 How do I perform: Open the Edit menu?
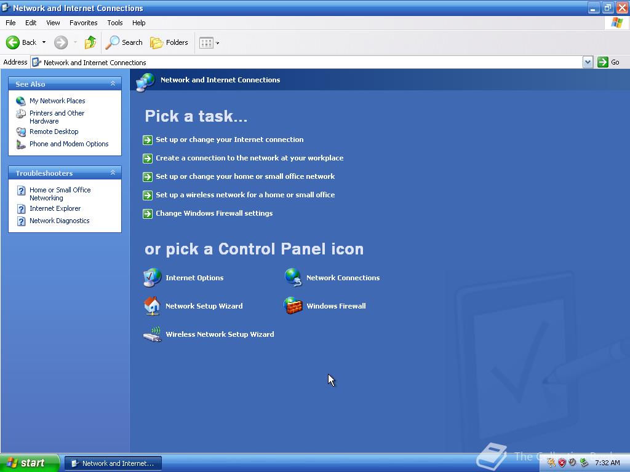coord(31,23)
